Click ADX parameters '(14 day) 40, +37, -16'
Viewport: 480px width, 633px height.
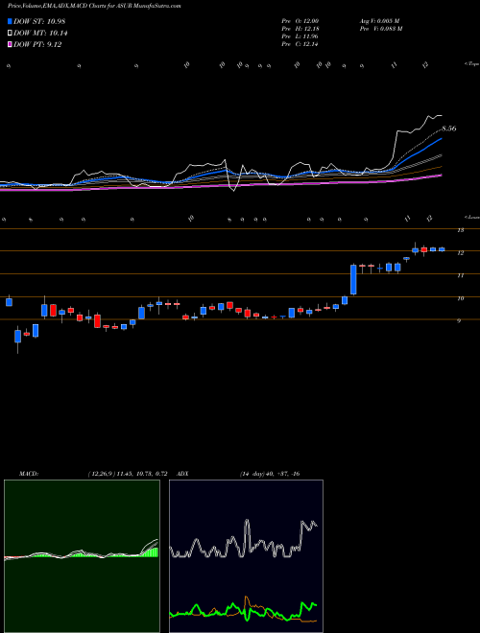(270, 474)
